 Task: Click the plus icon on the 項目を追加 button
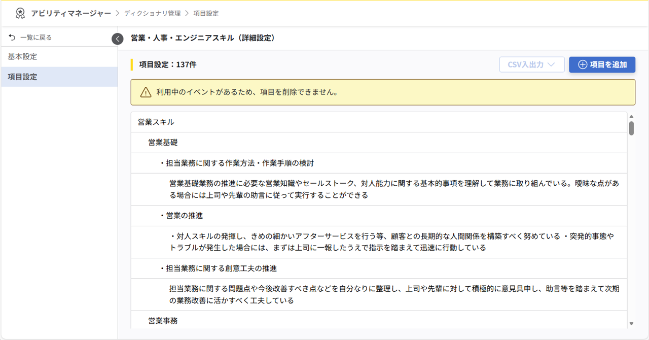tap(583, 64)
